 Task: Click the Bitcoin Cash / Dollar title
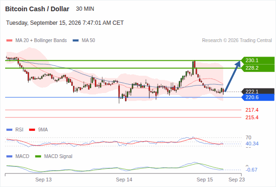click(x=37, y=9)
